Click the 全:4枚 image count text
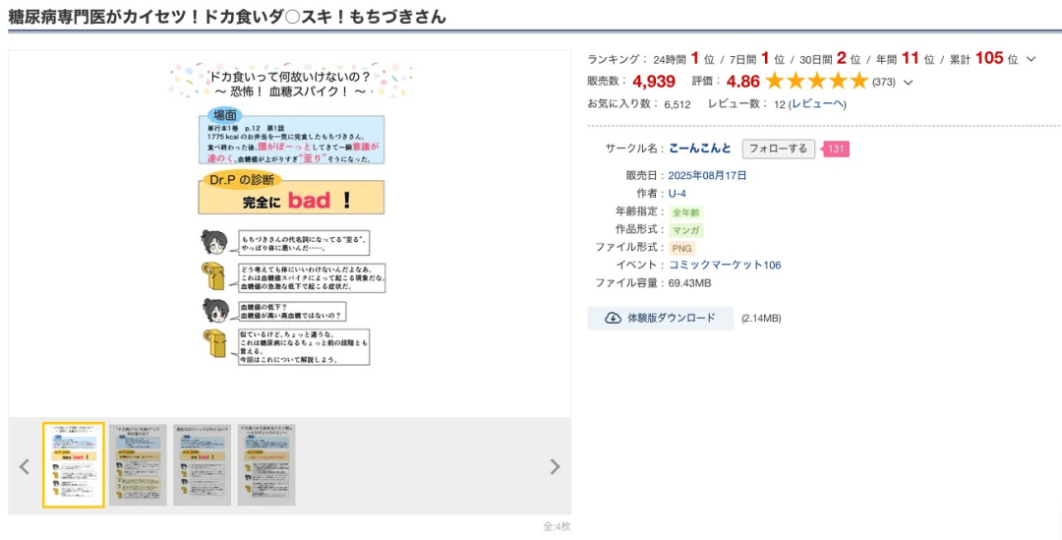Image resolution: width=1062 pixels, height=540 pixels. pos(557,526)
